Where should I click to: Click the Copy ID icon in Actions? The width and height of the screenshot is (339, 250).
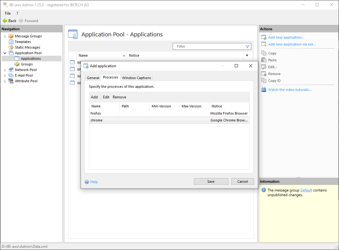(264, 81)
